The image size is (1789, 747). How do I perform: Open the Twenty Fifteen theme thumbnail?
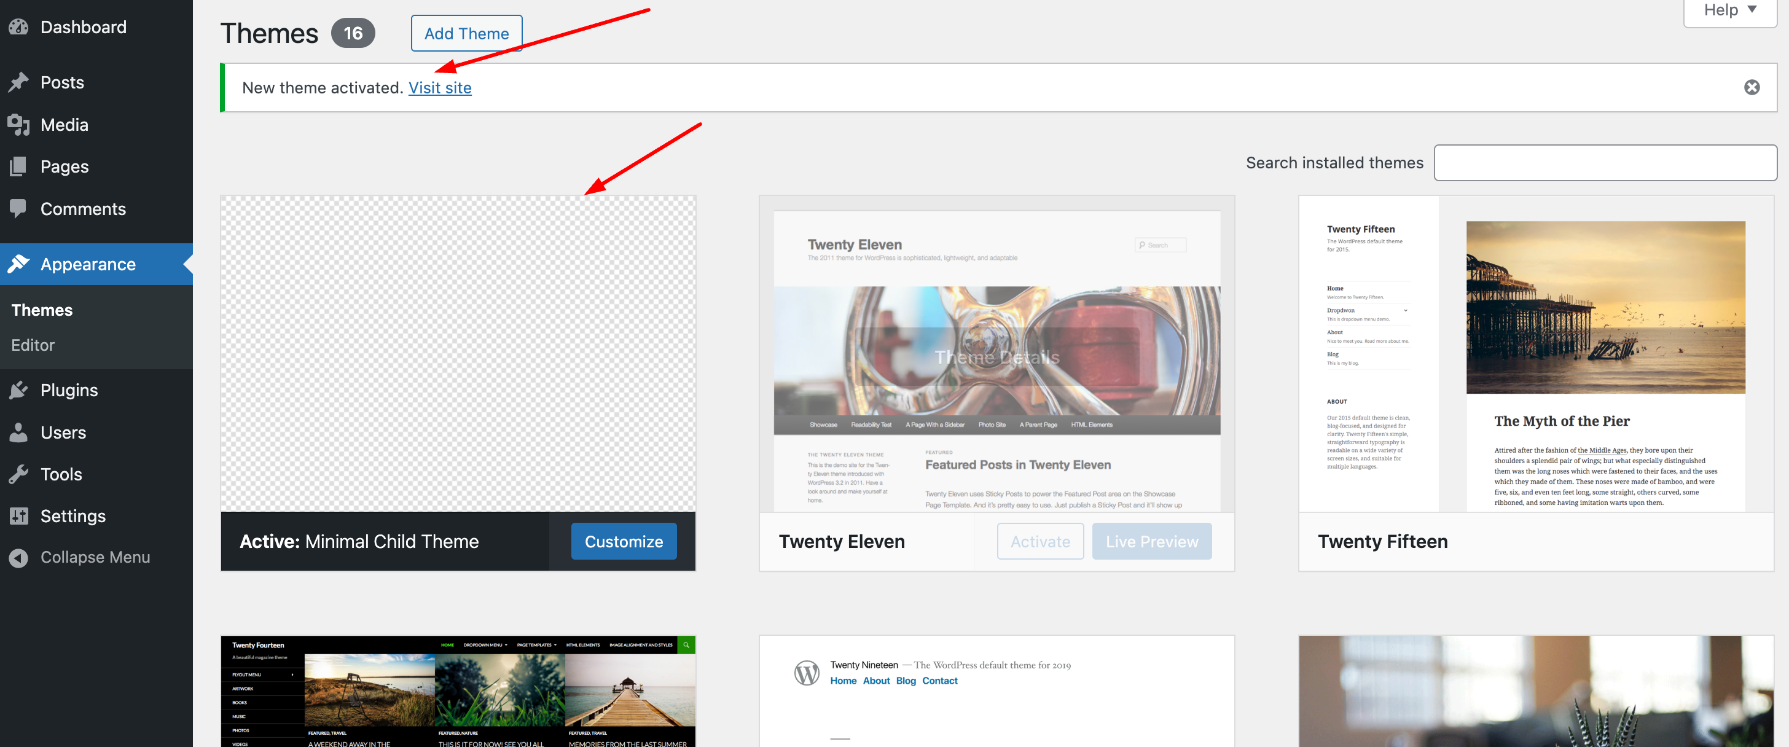[1537, 354]
